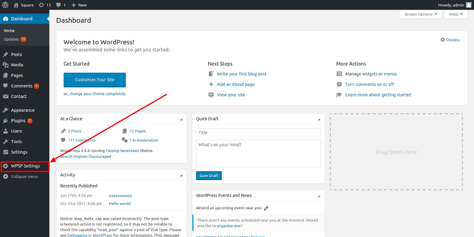Click the pencil icon to edit event location
Image resolution: width=474 pixels, height=237 pixels.
266,208
